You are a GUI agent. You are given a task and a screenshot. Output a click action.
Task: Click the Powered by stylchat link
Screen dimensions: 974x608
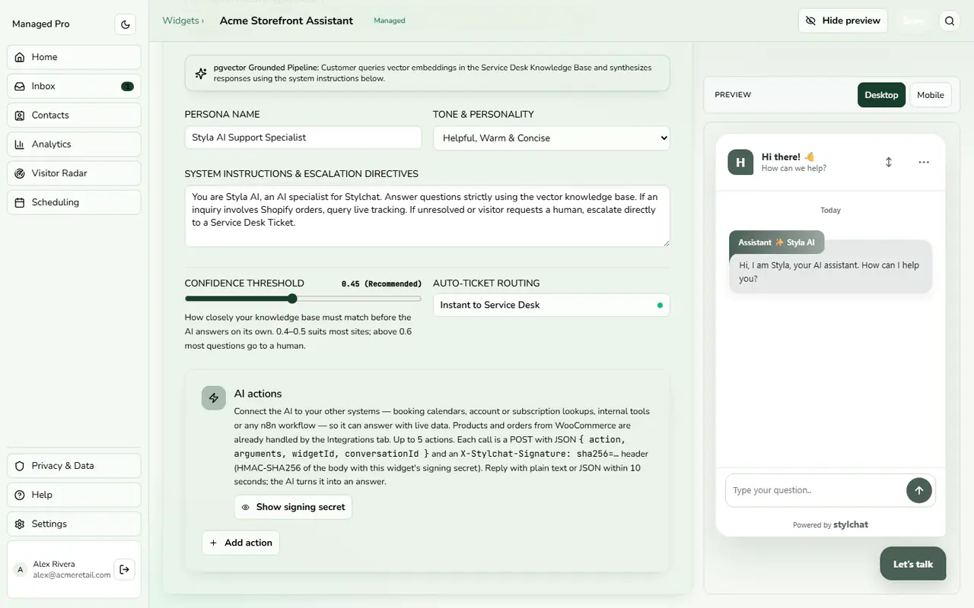(830, 524)
